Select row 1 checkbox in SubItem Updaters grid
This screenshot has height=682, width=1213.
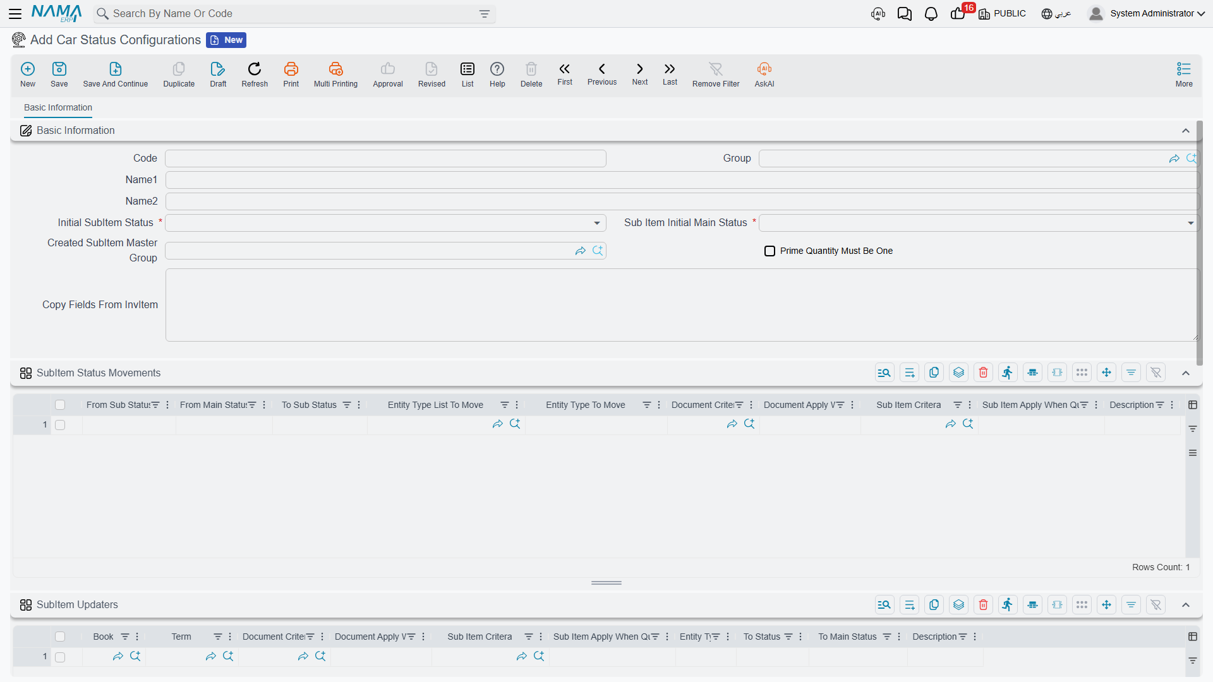point(60,657)
